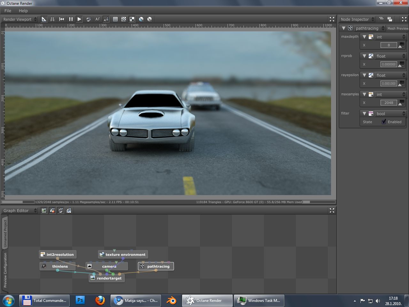Screen dimensions: 409x307
Task: Toggle the large checkerboard button in viewport toolbar
Action: click(x=132, y=19)
